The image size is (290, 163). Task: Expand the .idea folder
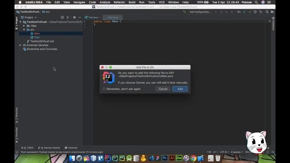[x=24, y=26]
